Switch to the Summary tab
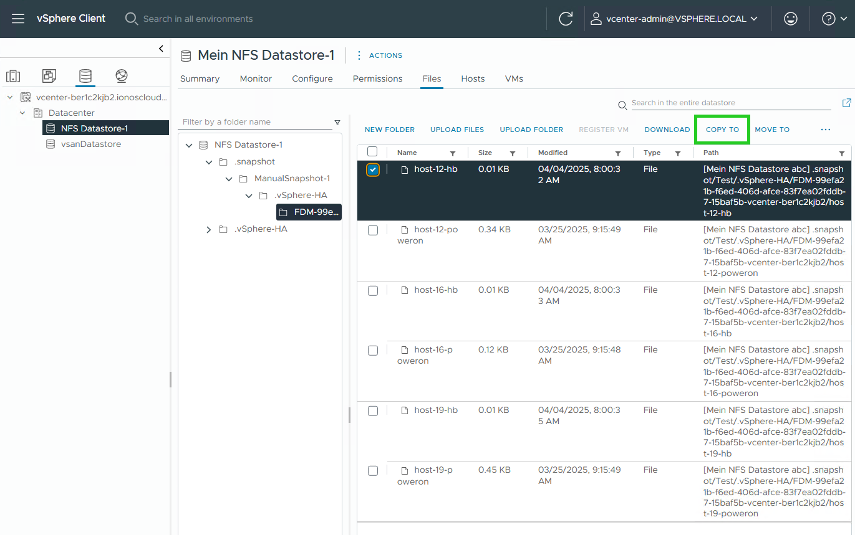This screenshot has height=535, width=855. [x=200, y=79]
